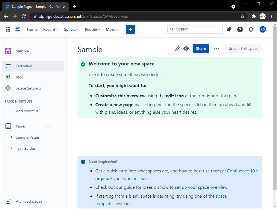Click Unstar this space button
Image resolution: width=277 pixels, height=209 pixels.
[x=243, y=49]
